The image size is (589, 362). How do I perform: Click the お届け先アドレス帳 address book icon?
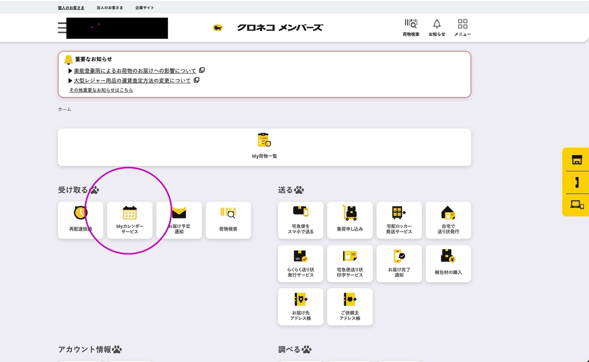301,306
